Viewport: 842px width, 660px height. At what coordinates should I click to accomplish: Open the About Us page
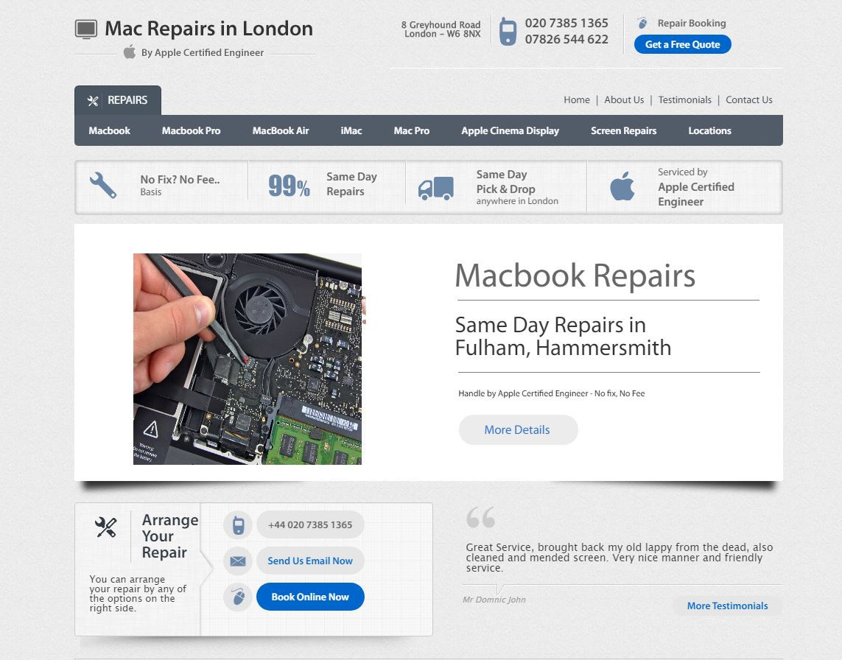(x=624, y=100)
